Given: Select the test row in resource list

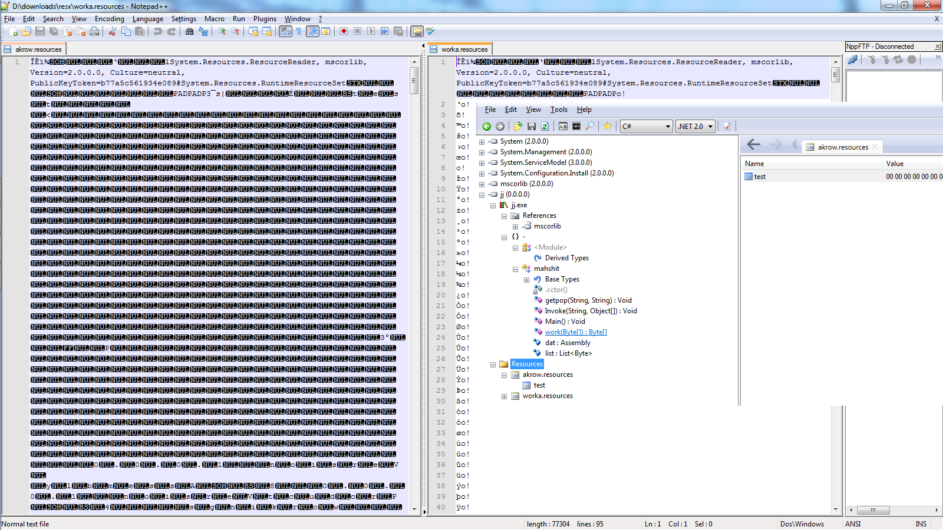Looking at the screenshot, I should coord(842,177).
